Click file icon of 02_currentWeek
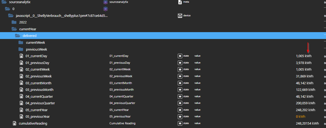Screen dimensions: 326x128 (x=21, y=69)
